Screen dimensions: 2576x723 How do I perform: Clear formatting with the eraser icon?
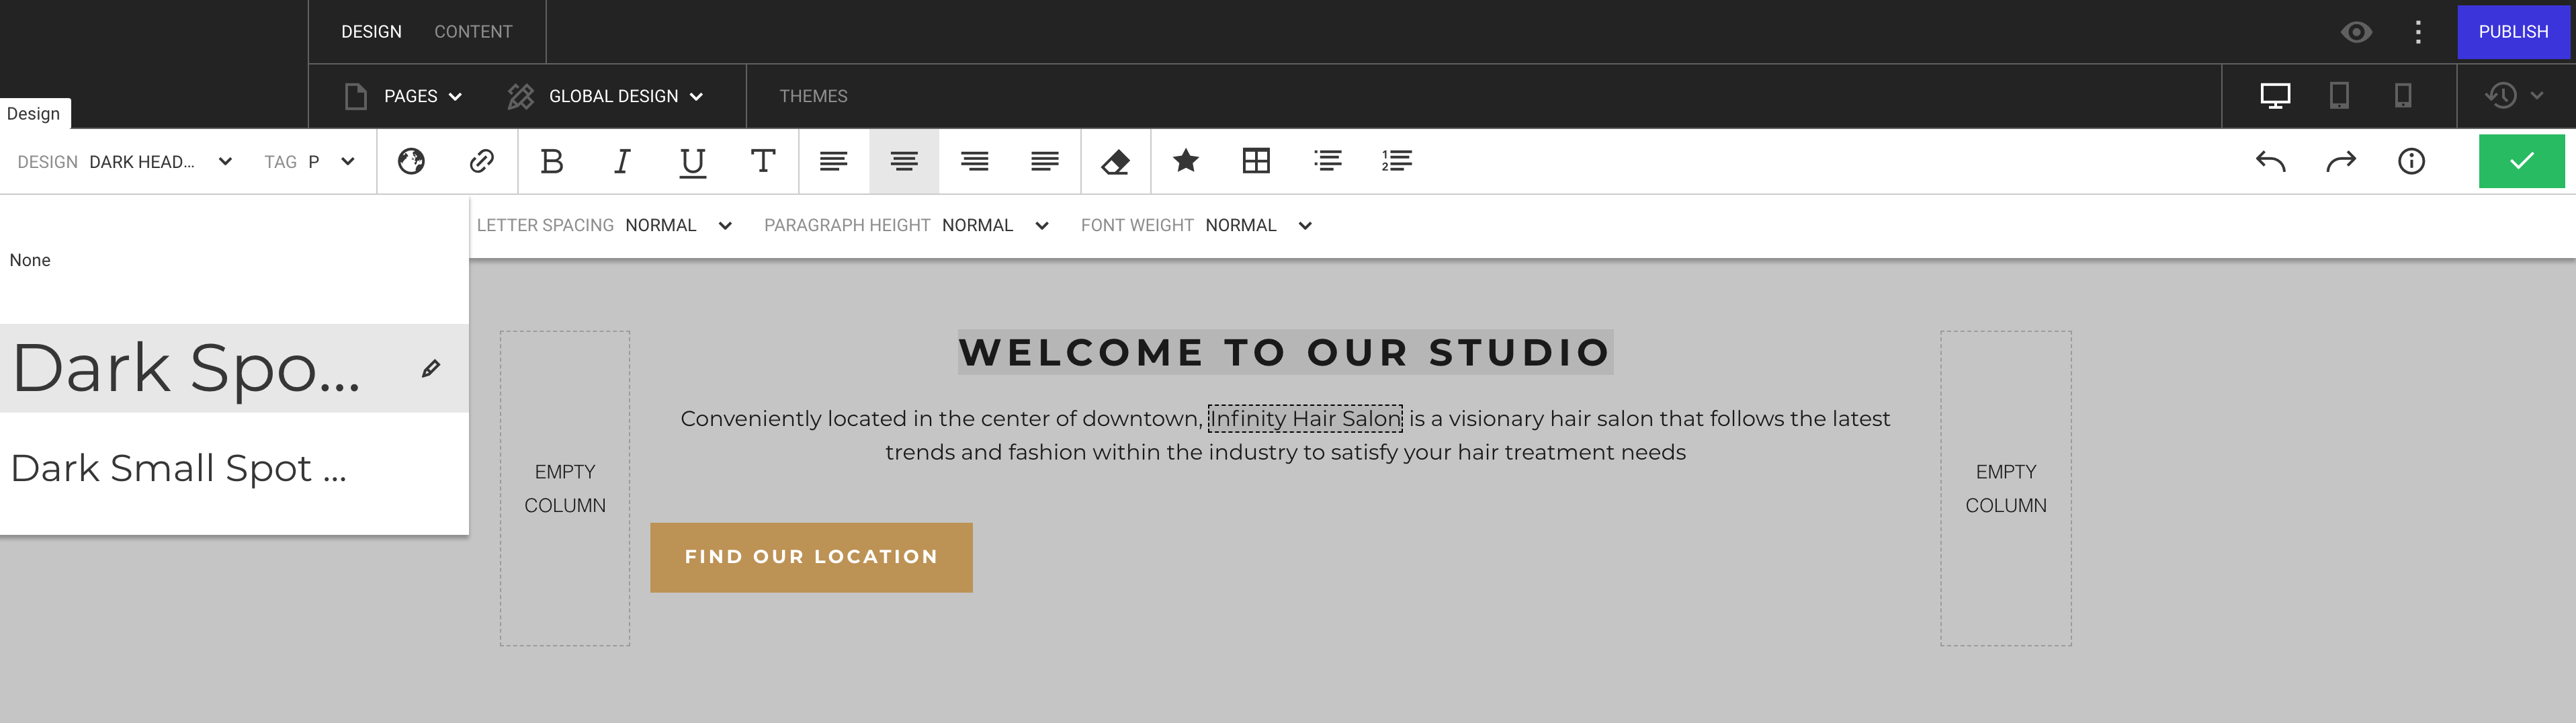pyautogui.click(x=1116, y=161)
